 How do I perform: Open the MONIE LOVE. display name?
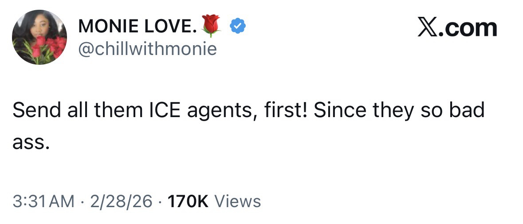137,27
